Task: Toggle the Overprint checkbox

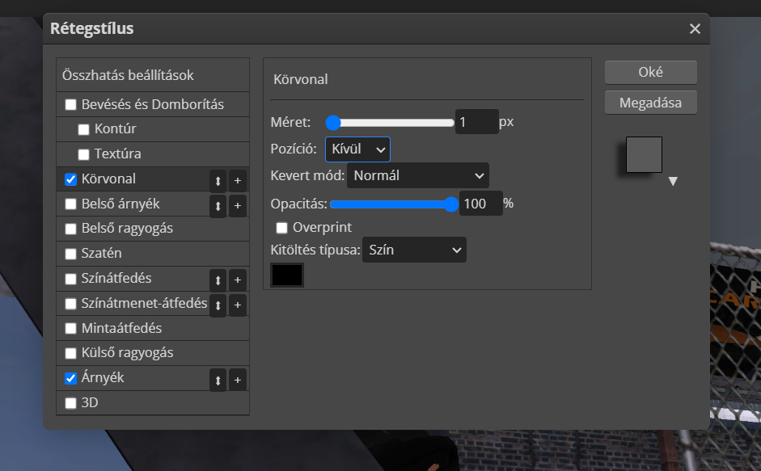Action: coord(282,227)
